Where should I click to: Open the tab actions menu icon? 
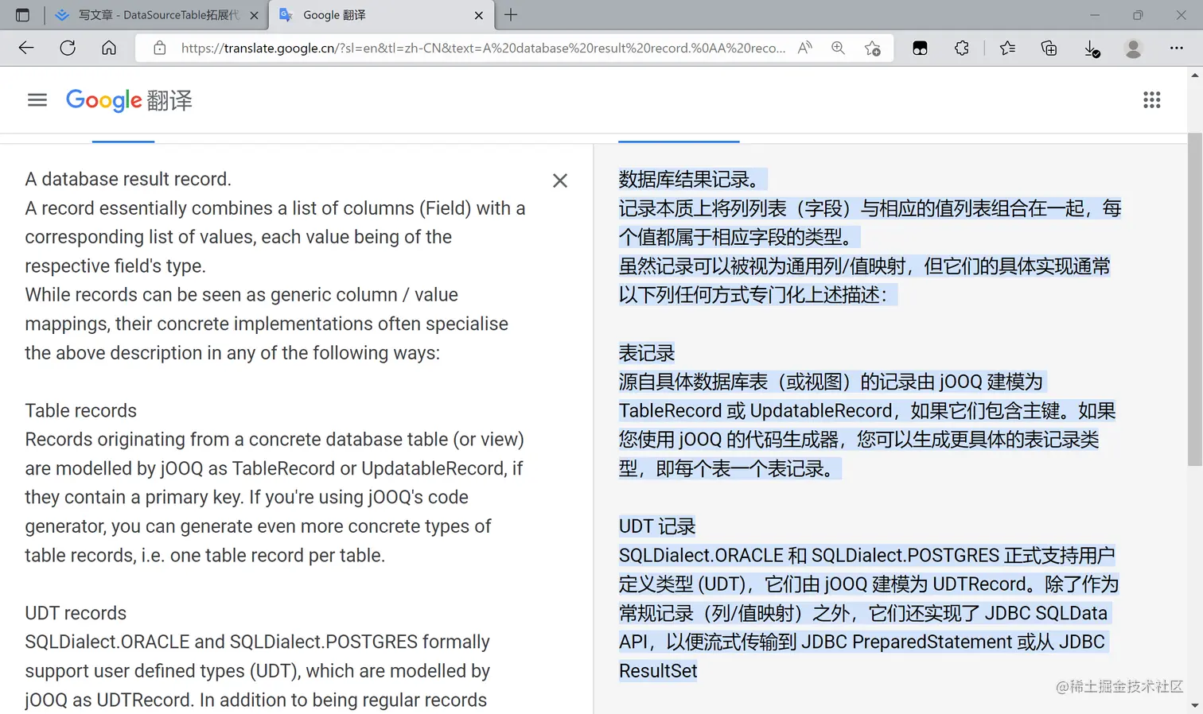[x=22, y=15]
